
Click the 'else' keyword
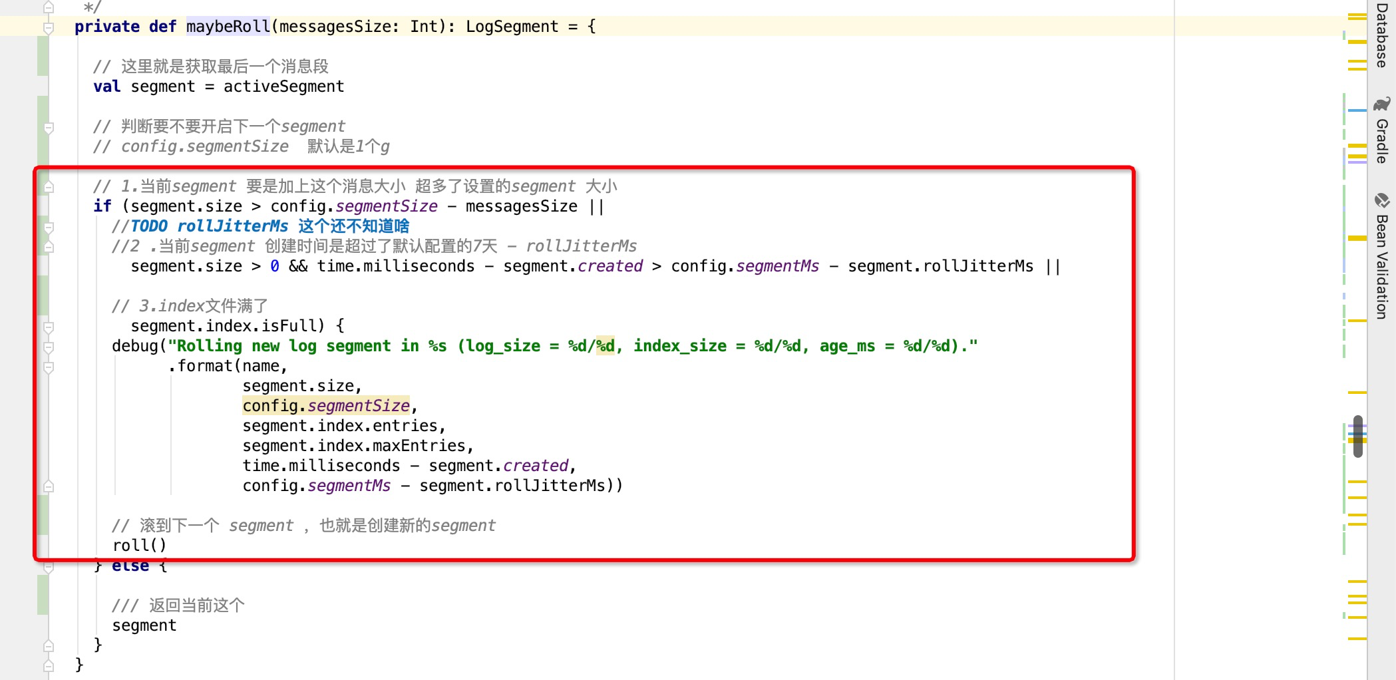[x=130, y=566]
